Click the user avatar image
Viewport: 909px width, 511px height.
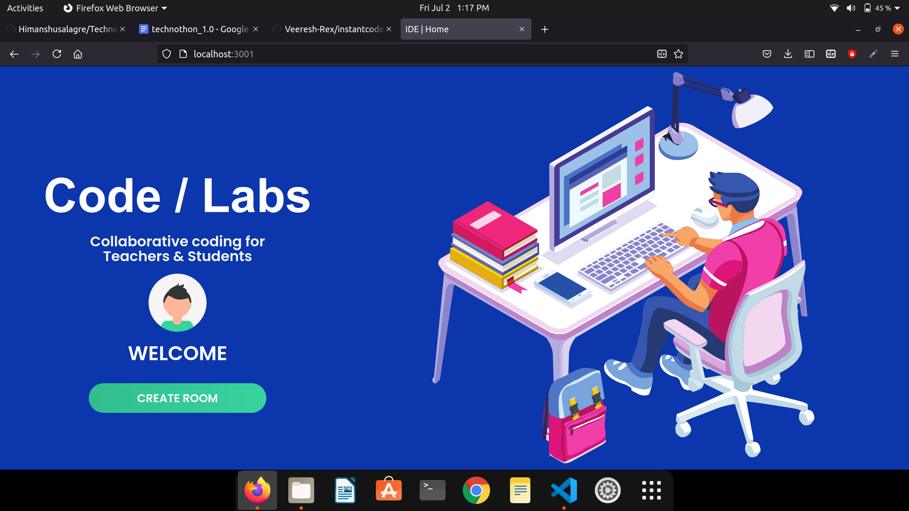pos(177,303)
